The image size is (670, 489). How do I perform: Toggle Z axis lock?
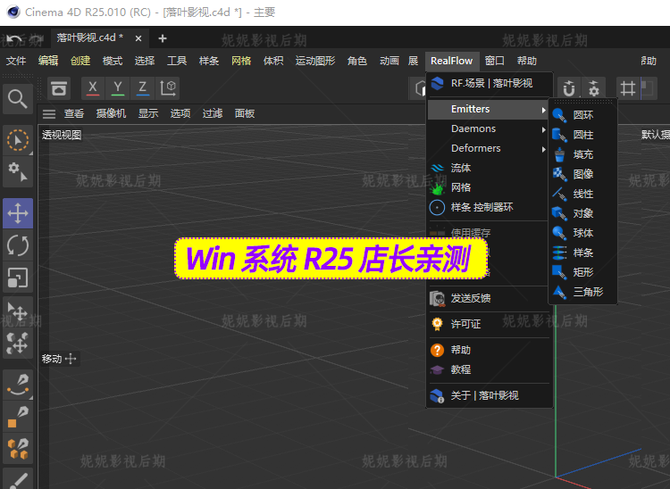143,88
